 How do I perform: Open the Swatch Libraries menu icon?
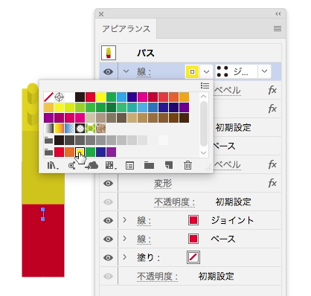click(53, 165)
